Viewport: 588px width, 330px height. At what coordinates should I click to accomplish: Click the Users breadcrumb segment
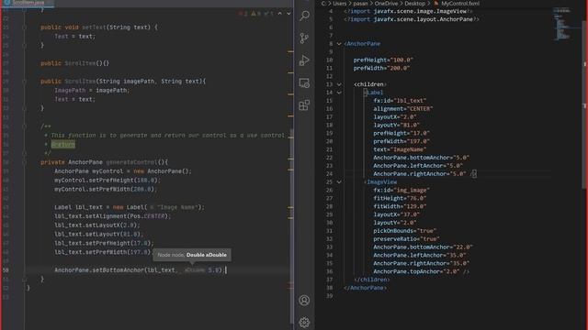click(340, 4)
